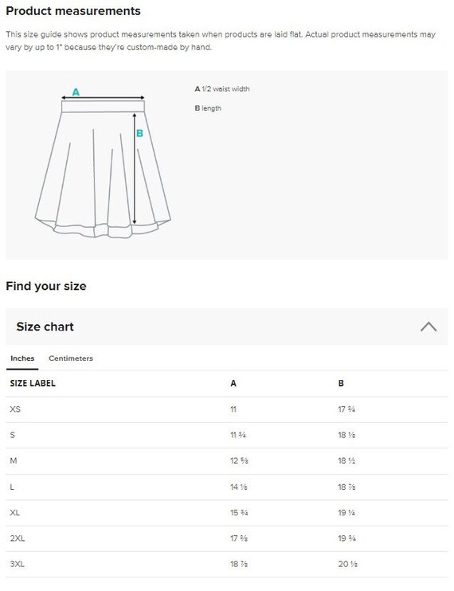Collapse the Size chart with the chevron
Screen dimensions: 454x591
tap(429, 327)
